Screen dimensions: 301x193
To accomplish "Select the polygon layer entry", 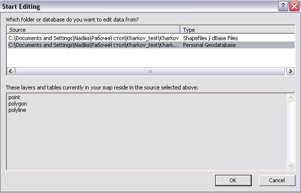I will coord(18,104).
